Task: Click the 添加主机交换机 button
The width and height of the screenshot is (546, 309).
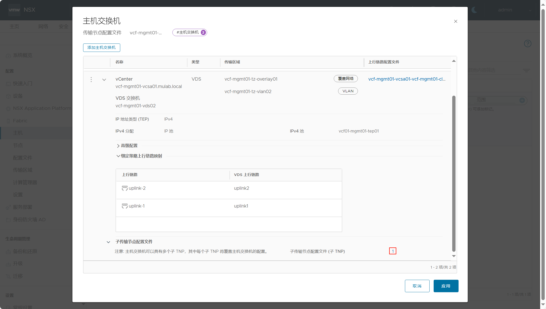Action: pos(101,48)
